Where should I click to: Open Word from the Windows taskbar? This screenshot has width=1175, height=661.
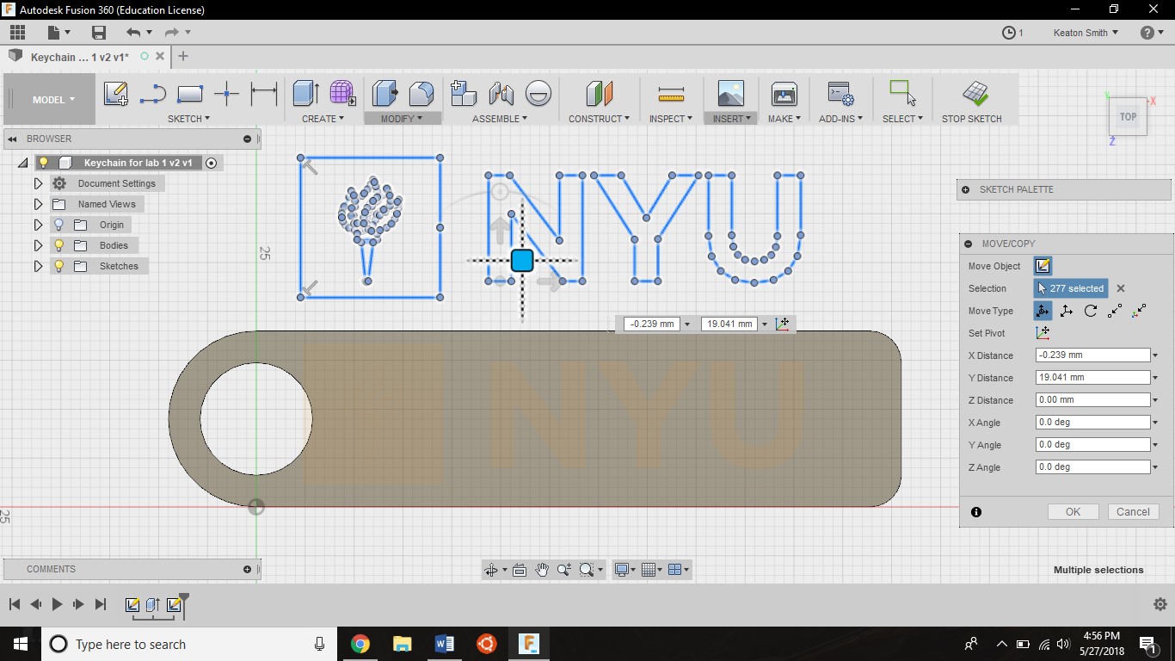(x=444, y=644)
